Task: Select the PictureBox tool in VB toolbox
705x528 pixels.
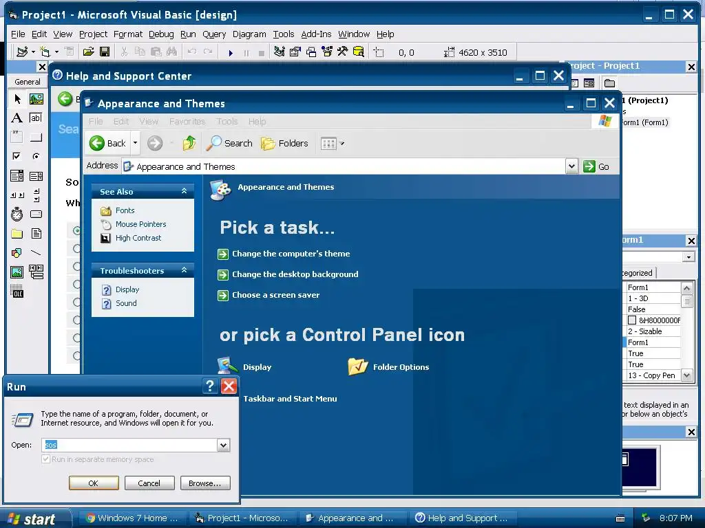Action: [36, 99]
